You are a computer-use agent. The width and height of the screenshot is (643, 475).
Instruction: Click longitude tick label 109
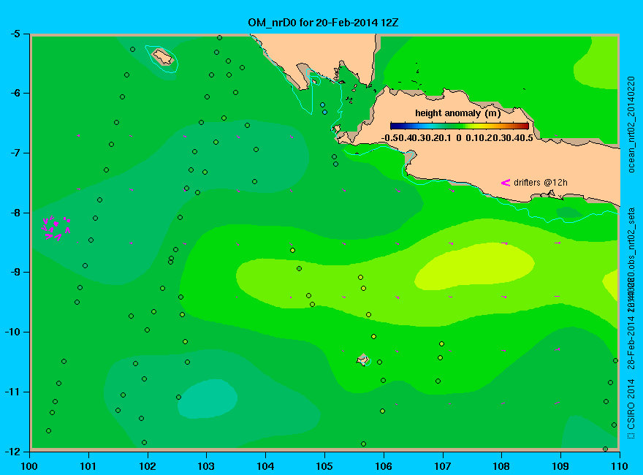click(x=560, y=466)
